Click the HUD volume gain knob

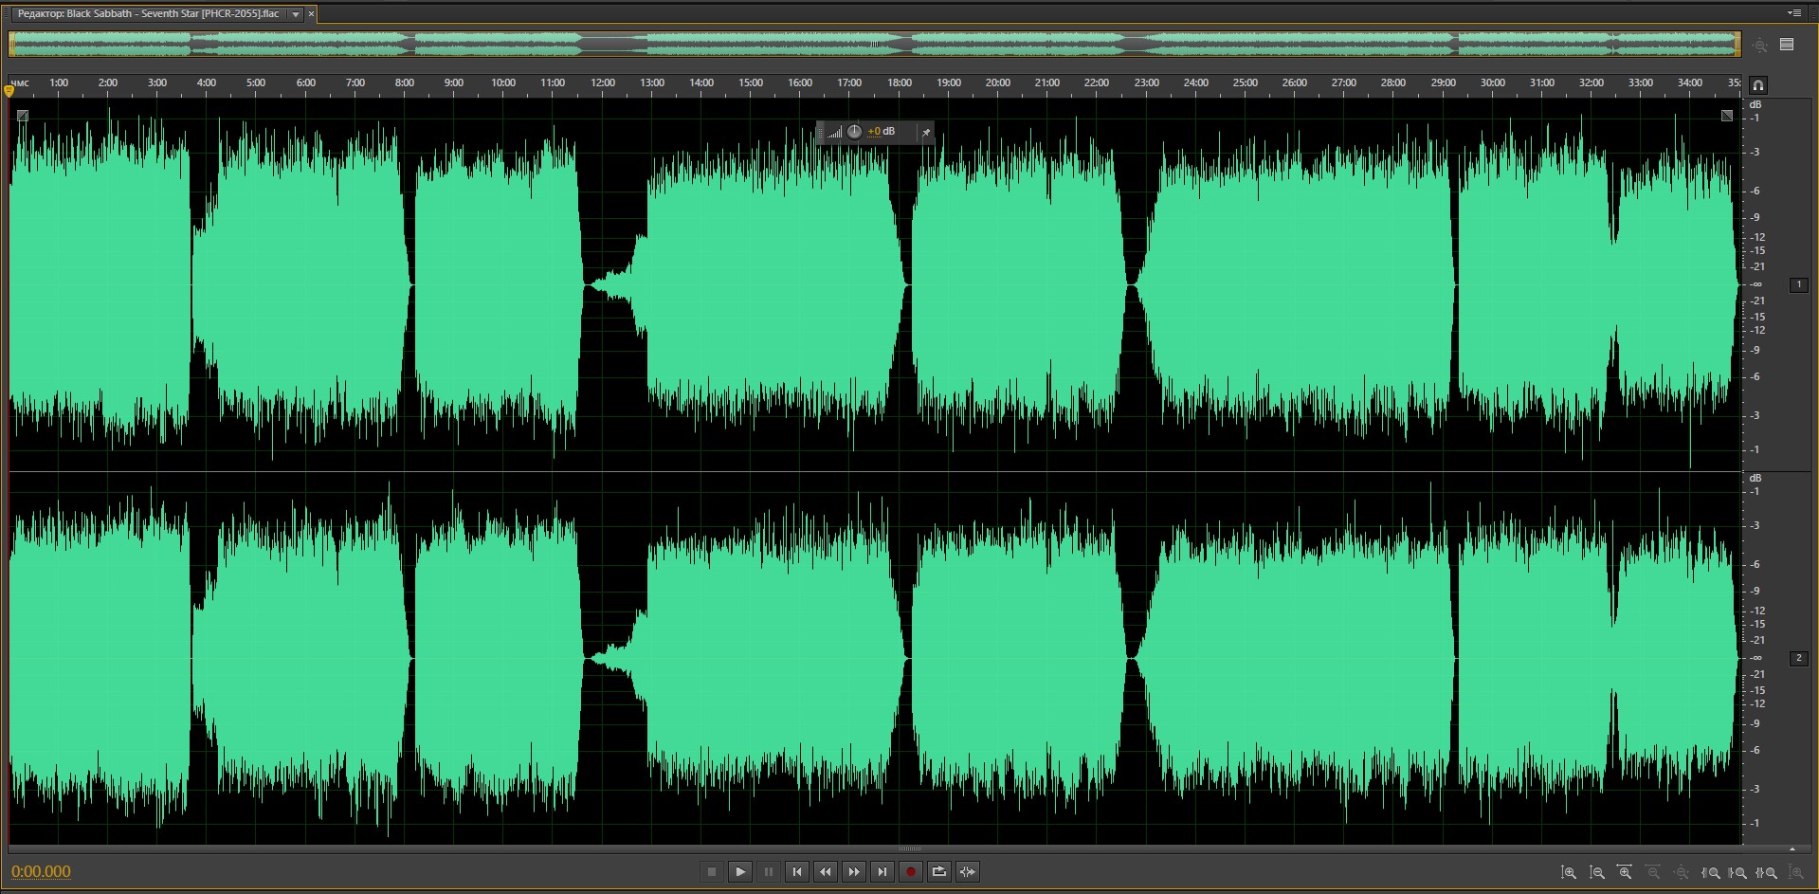pyautogui.click(x=854, y=132)
